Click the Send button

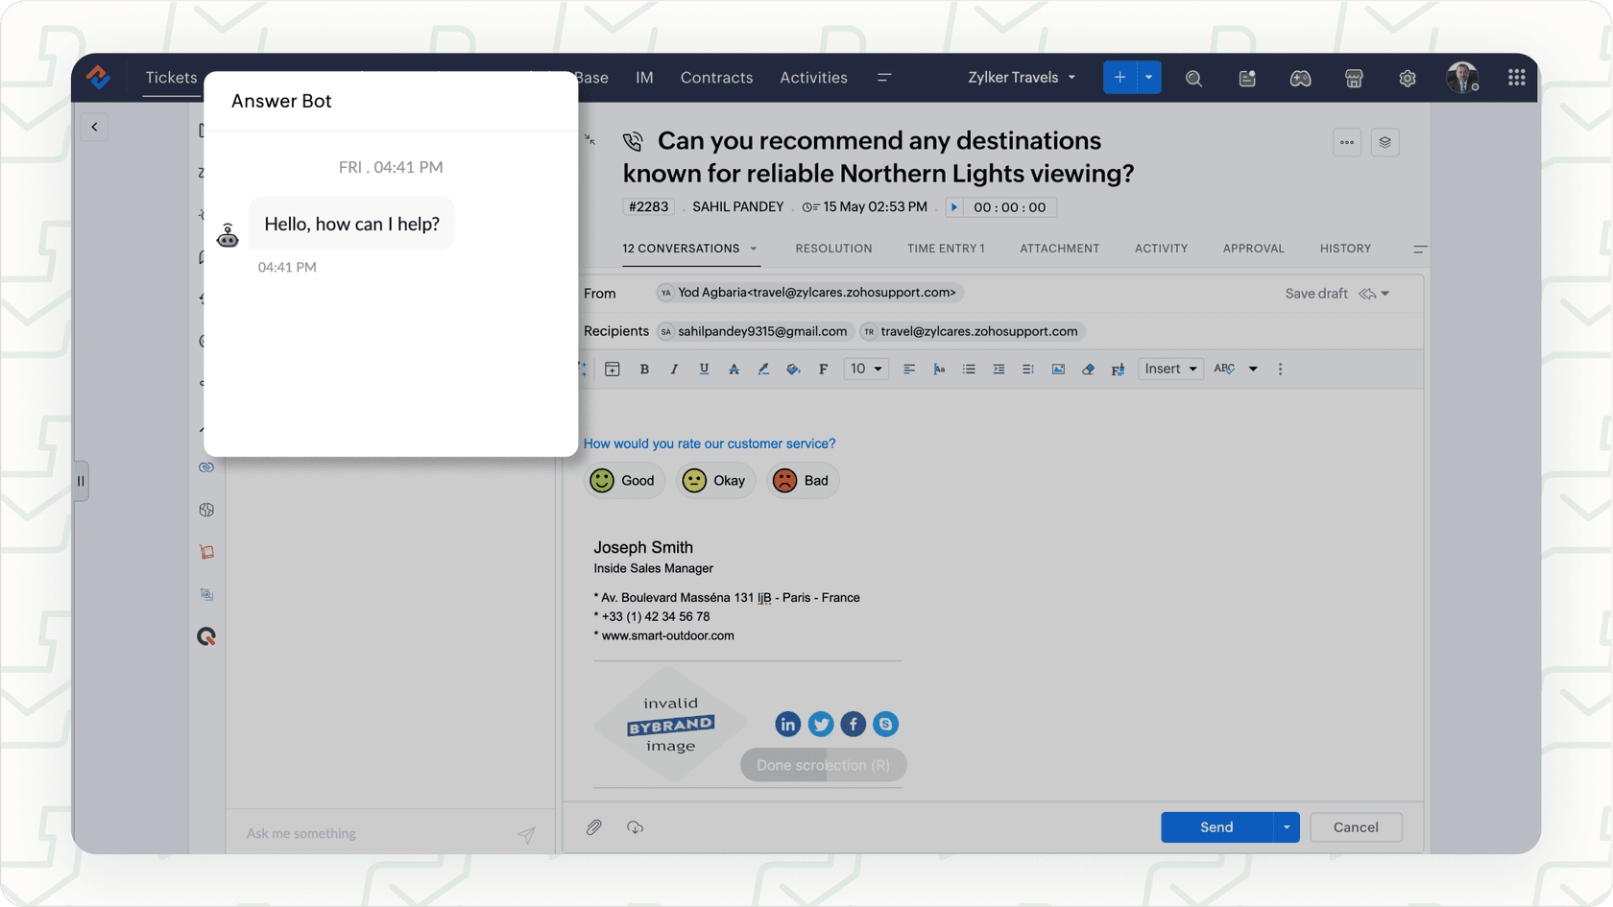[x=1215, y=826]
